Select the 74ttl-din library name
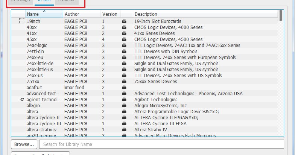 pos(35,51)
